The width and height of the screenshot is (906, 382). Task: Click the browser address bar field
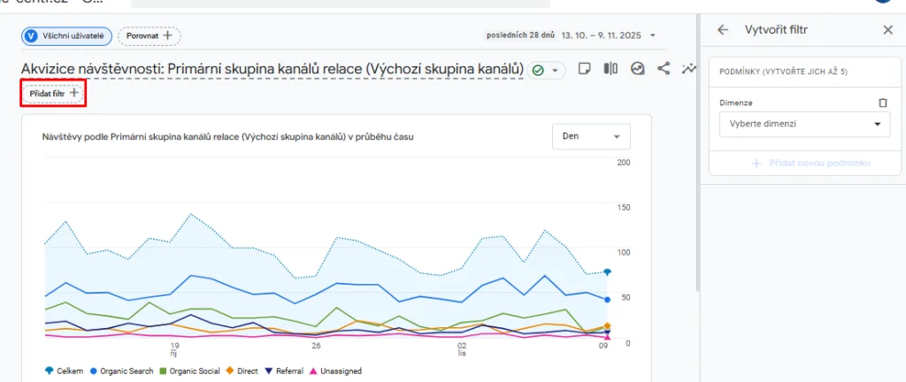(341, 4)
